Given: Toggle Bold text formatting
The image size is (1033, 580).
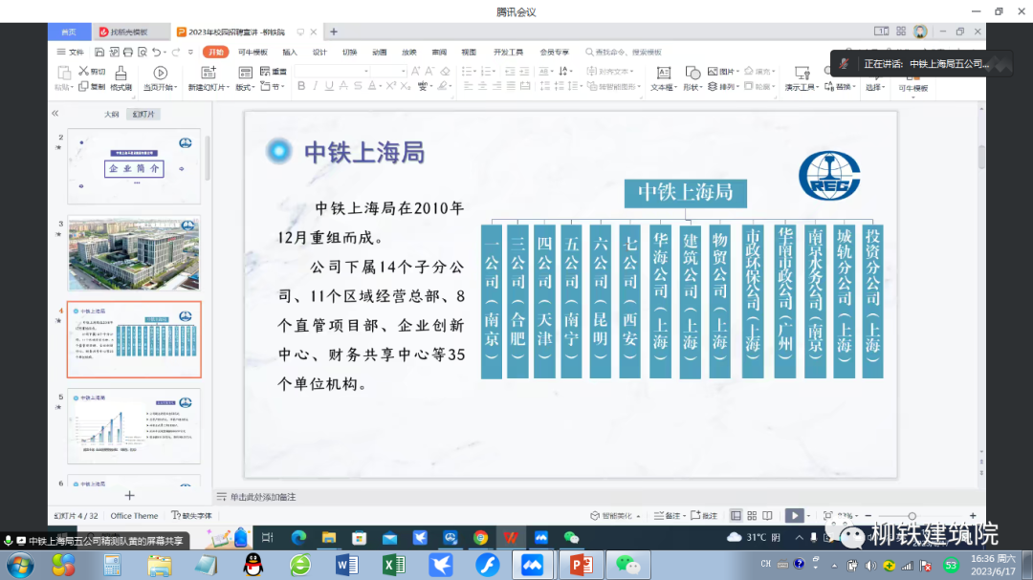Looking at the screenshot, I should point(301,86).
